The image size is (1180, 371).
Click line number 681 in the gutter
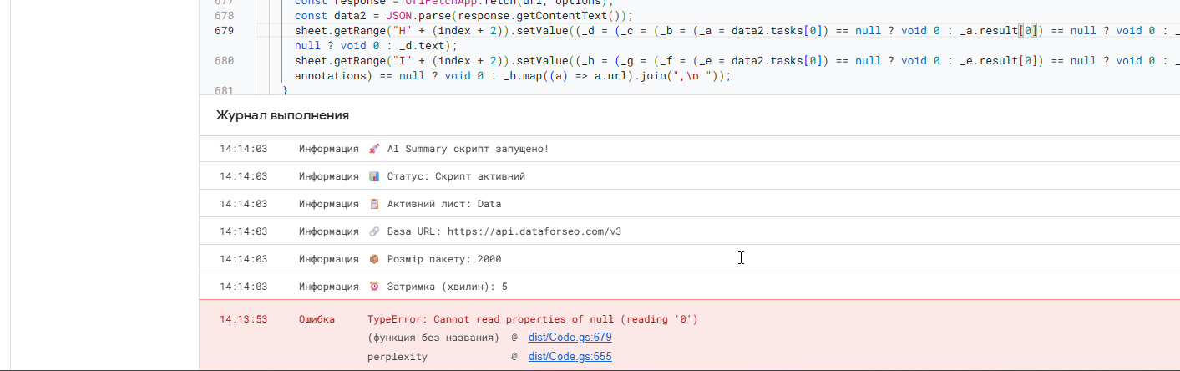(224, 90)
